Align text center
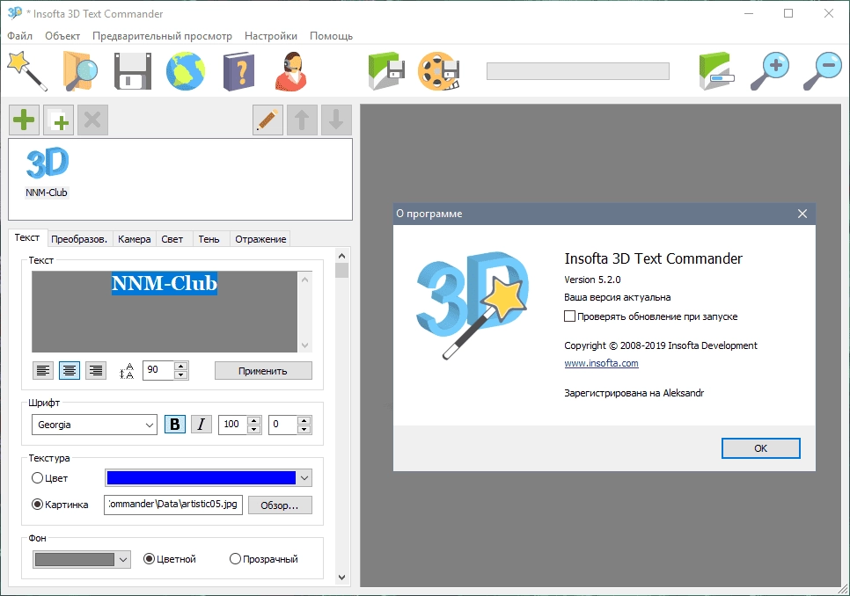The height and width of the screenshot is (596, 850). pos(70,371)
